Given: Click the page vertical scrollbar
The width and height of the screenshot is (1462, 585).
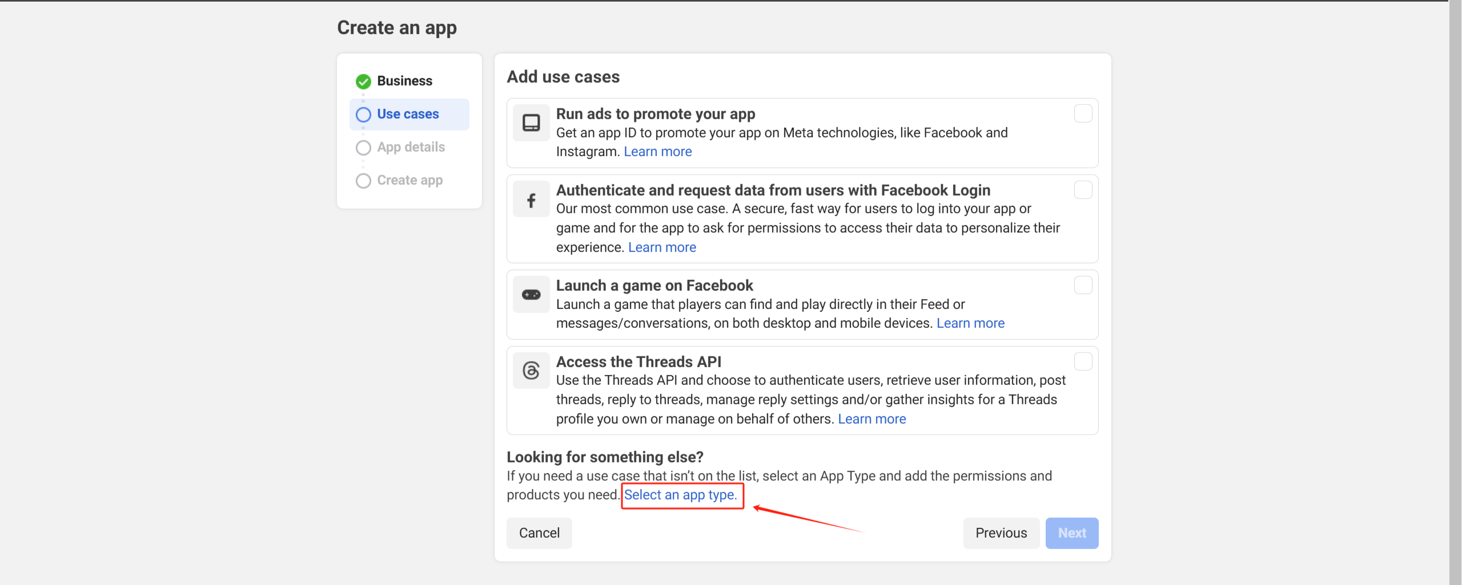Looking at the screenshot, I should (1455, 292).
